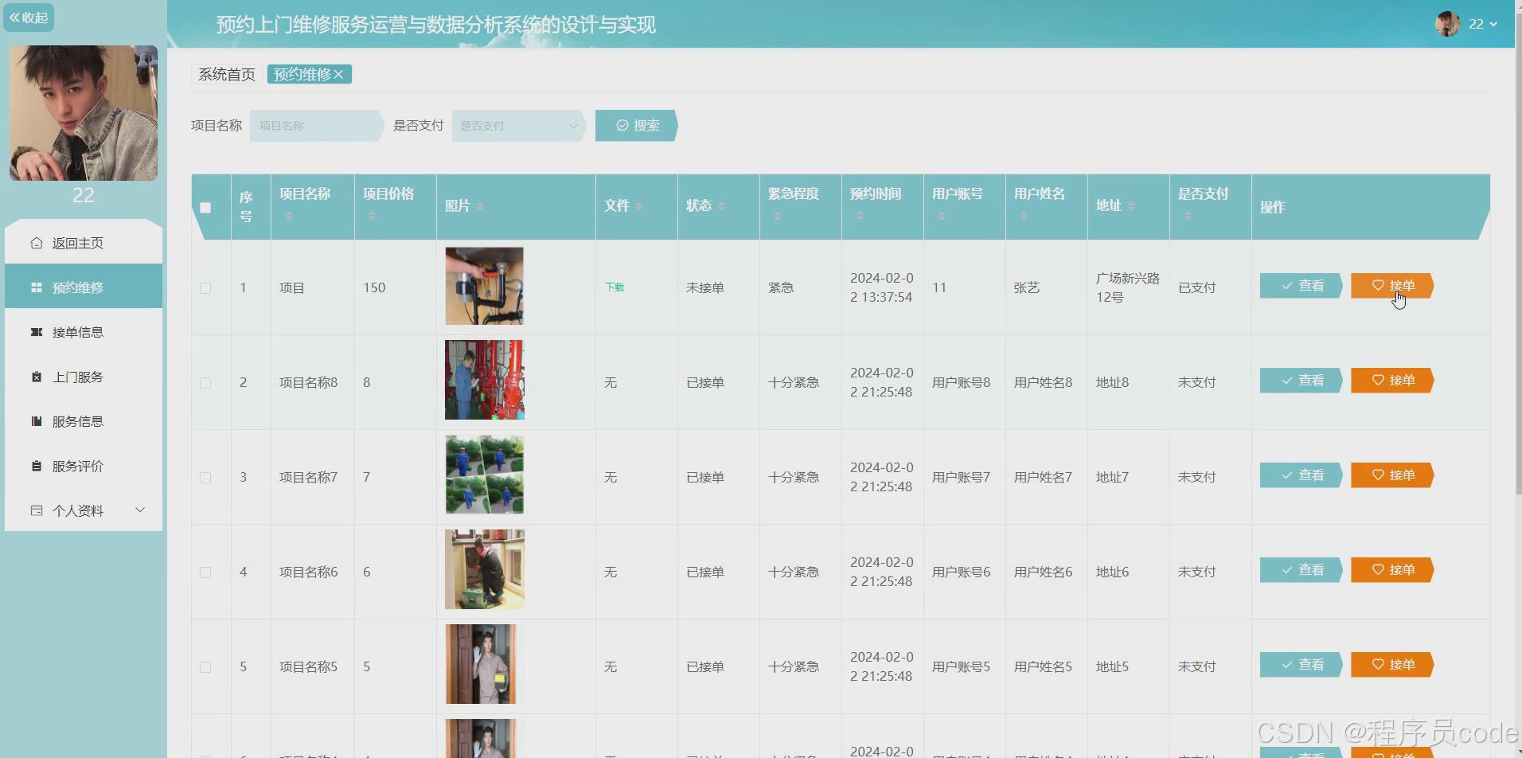The image size is (1522, 758).
Task: Sort by 照片 column arrows
Action: tap(480, 206)
